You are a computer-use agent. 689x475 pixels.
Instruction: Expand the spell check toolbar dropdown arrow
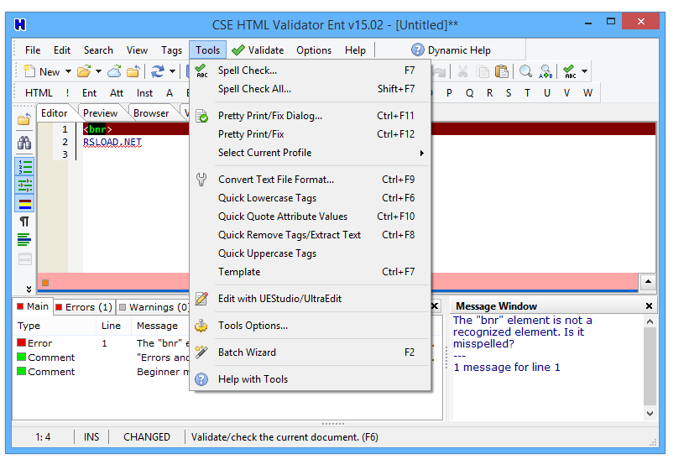(584, 71)
